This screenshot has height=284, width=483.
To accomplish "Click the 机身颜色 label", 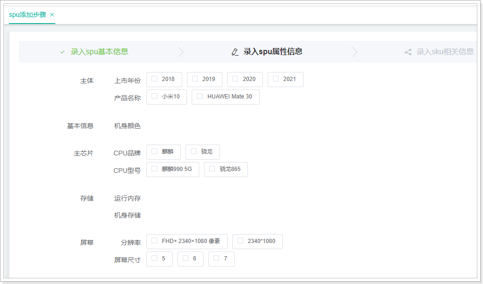I will click(x=127, y=126).
